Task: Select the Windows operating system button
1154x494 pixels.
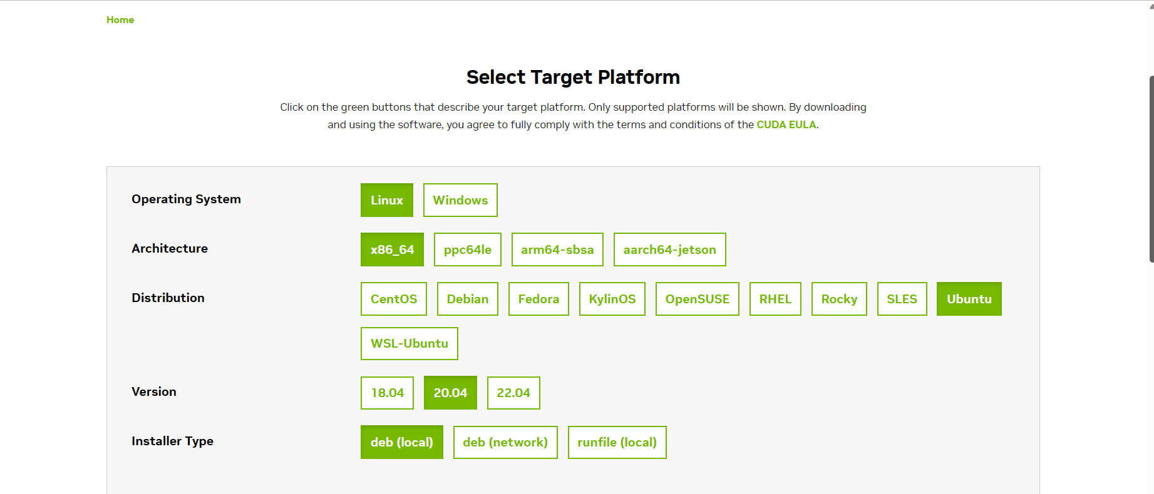Action: pos(460,200)
